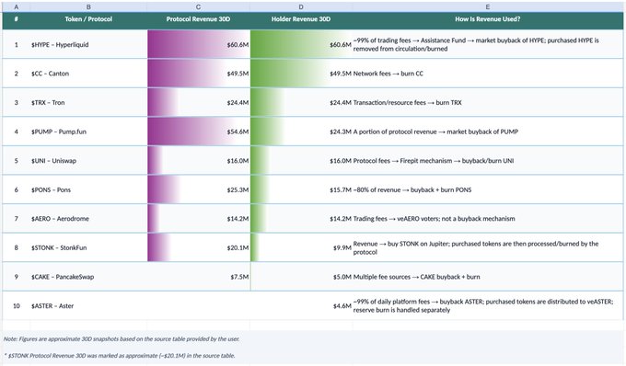Viewport: 626px width, 366px height.
Task: Click Hyperliquid protocol revenue $60.6M cell
Action: click(x=199, y=44)
